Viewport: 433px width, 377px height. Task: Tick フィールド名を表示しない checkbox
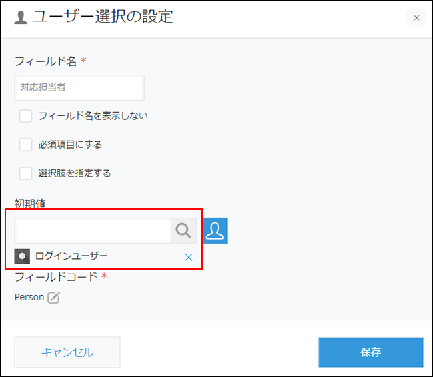point(25,116)
